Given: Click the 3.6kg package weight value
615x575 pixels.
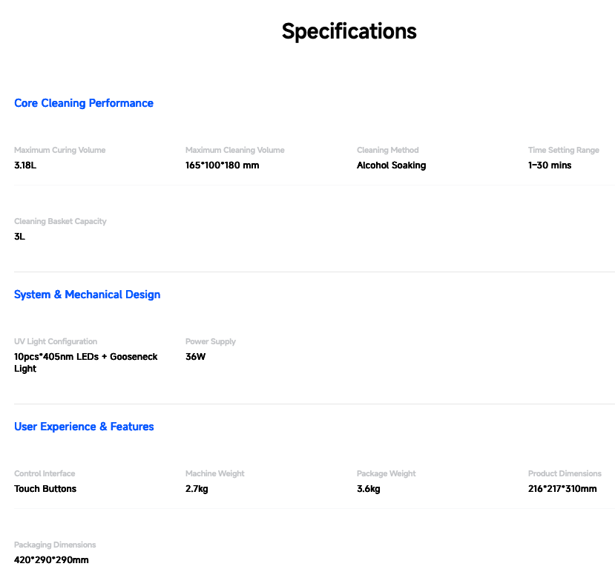Looking at the screenshot, I should click(369, 489).
